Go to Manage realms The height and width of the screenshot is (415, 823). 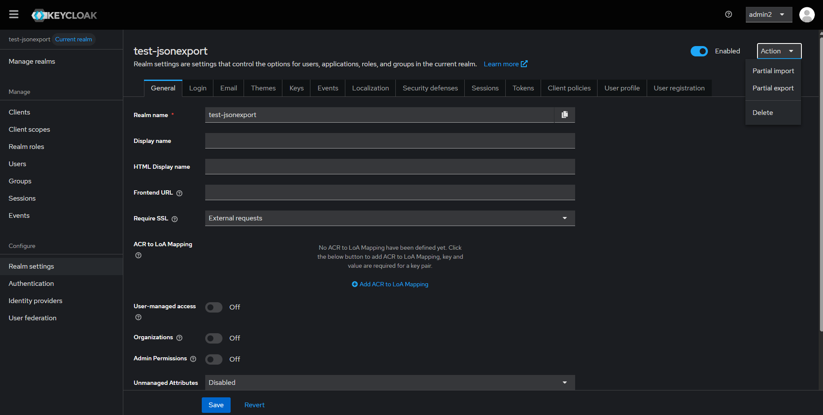coord(62,62)
